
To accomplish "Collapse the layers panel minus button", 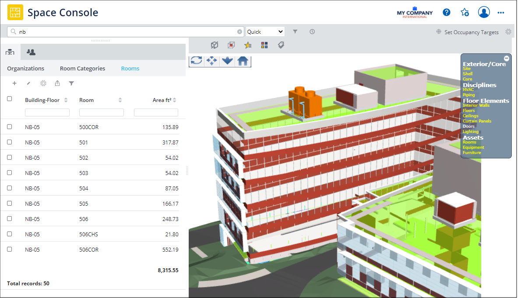I will tap(507, 58).
